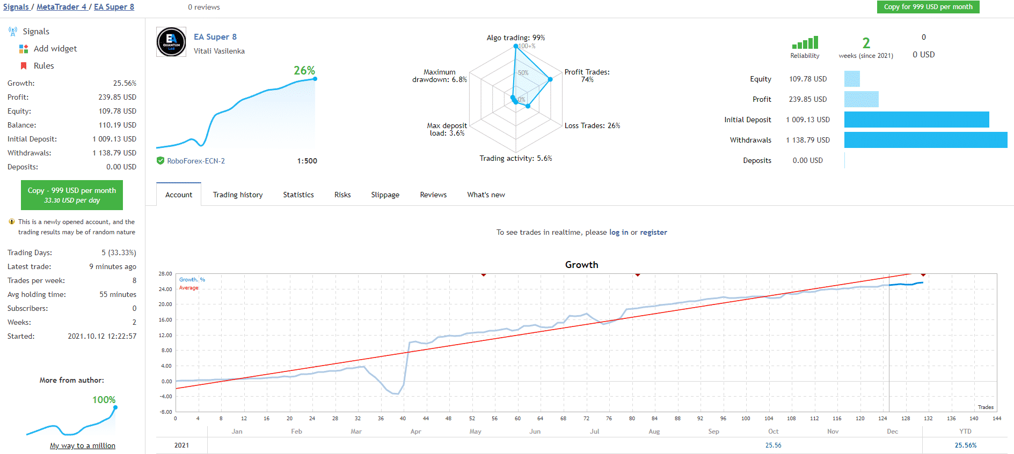Click the red marker above Aug on Growth chart

click(638, 274)
